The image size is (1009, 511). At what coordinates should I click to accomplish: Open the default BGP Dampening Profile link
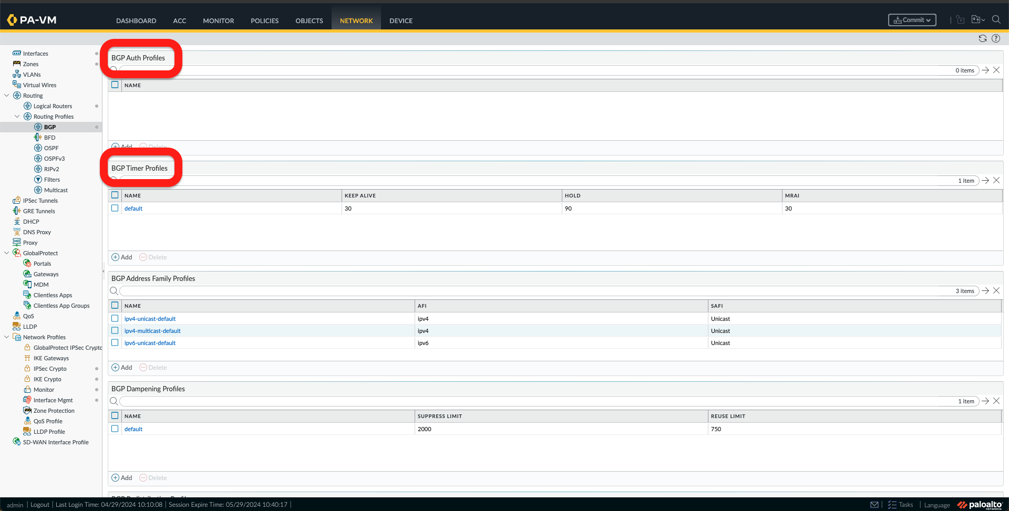133,429
